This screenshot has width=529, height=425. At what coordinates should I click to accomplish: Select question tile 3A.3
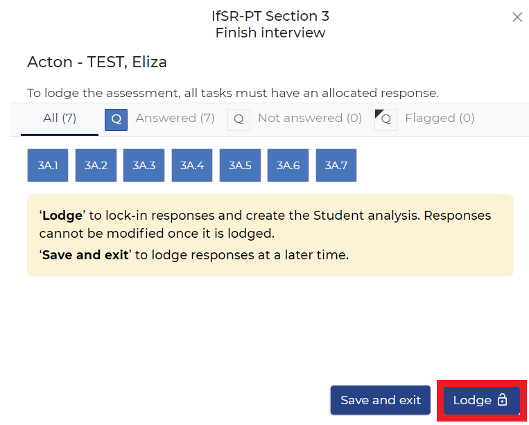[144, 166]
